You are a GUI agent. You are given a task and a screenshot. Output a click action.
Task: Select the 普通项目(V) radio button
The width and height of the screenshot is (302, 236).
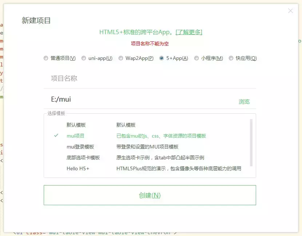(46, 58)
